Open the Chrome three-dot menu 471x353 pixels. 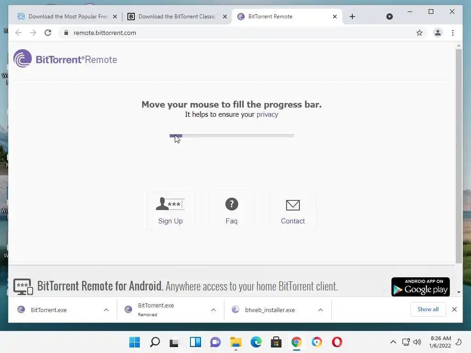[x=453, y=33]
